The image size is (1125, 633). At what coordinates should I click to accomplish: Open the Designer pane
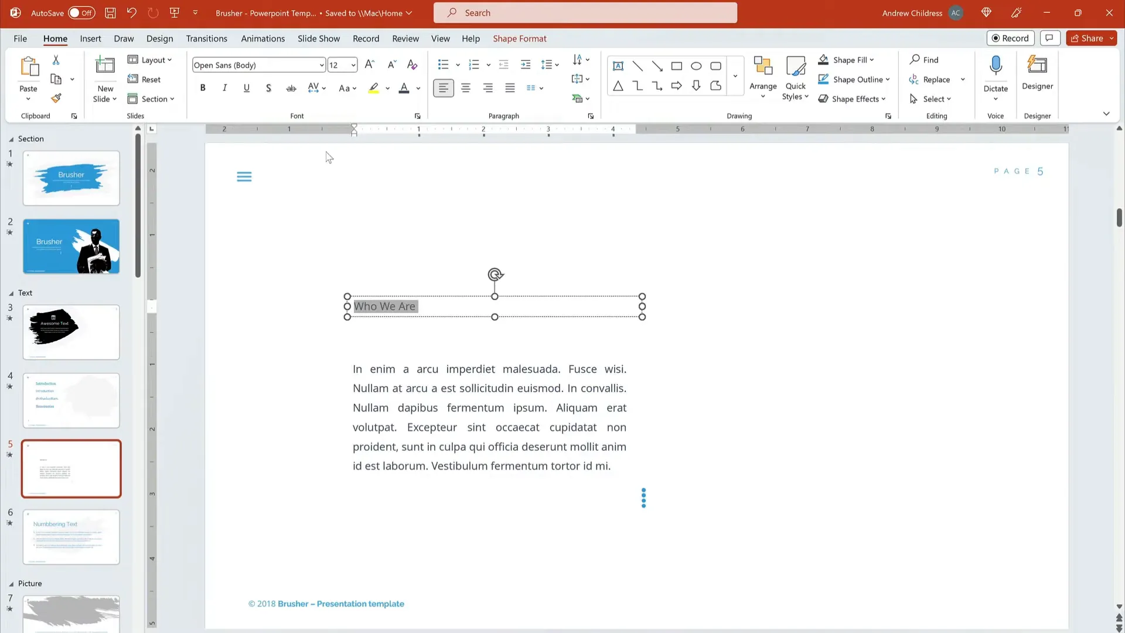click(1037, 73)
